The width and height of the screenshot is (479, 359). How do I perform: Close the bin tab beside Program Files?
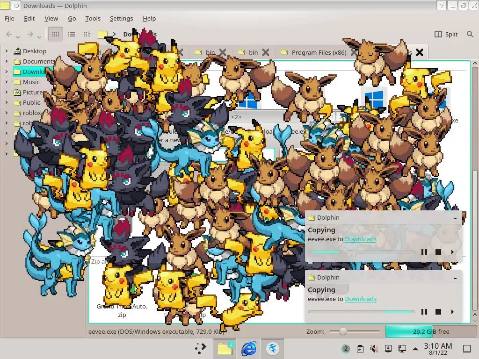click(x=266, y=52)
